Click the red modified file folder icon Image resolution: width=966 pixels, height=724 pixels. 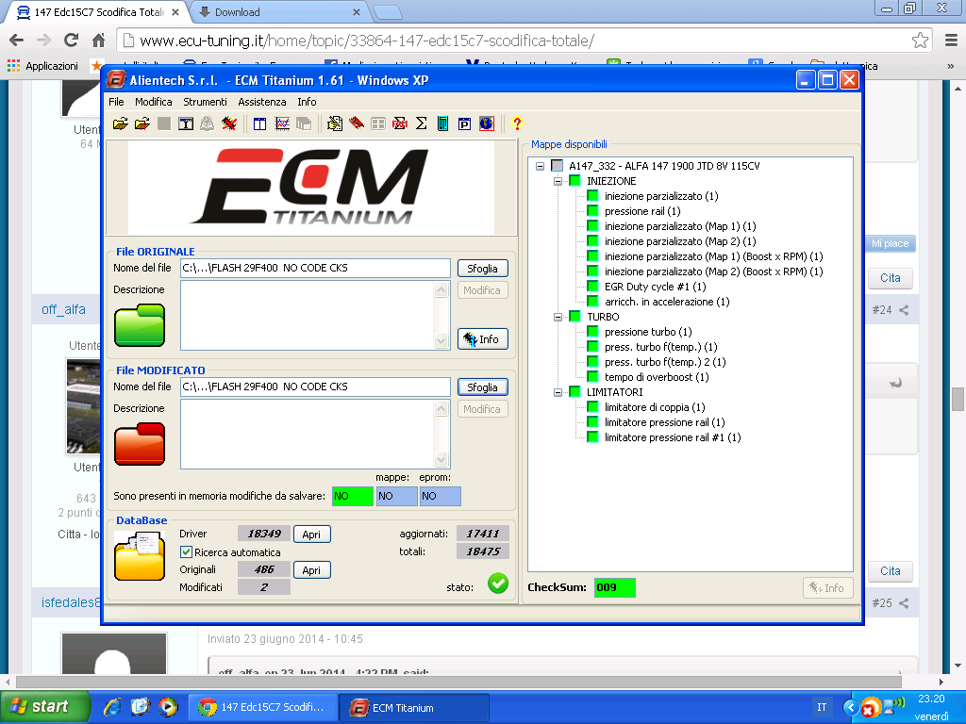(x=139, y=443)
